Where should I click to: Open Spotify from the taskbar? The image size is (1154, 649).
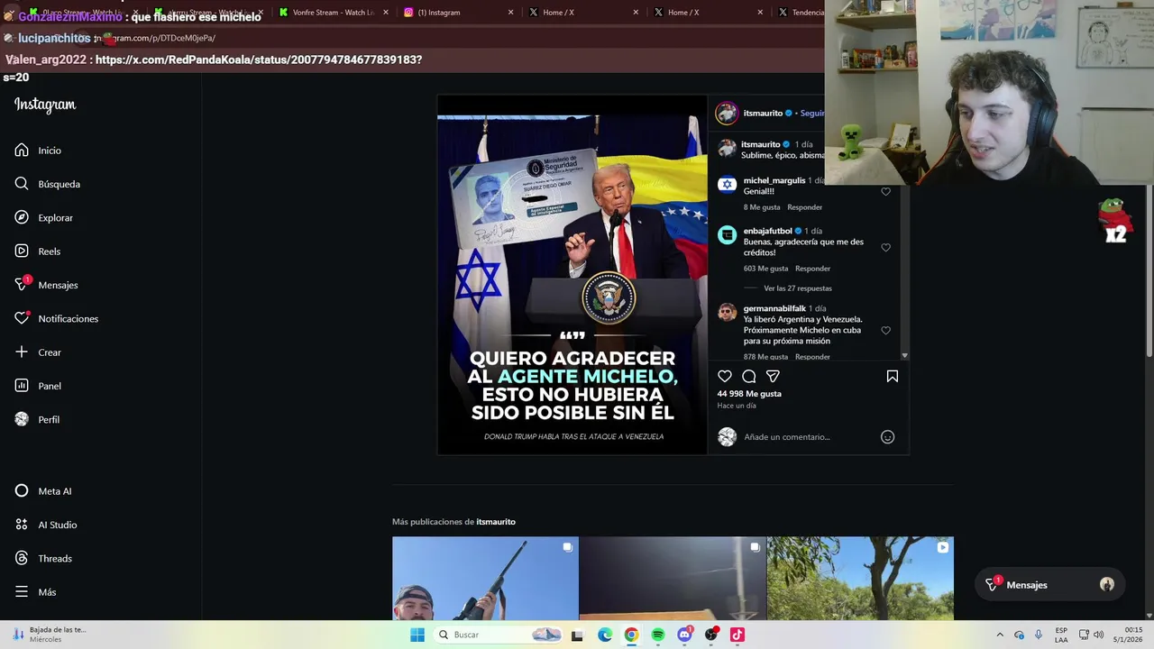658,635
